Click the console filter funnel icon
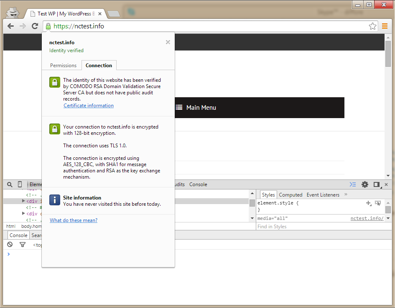This screenshot has height=308, width=395. point(23,245)
